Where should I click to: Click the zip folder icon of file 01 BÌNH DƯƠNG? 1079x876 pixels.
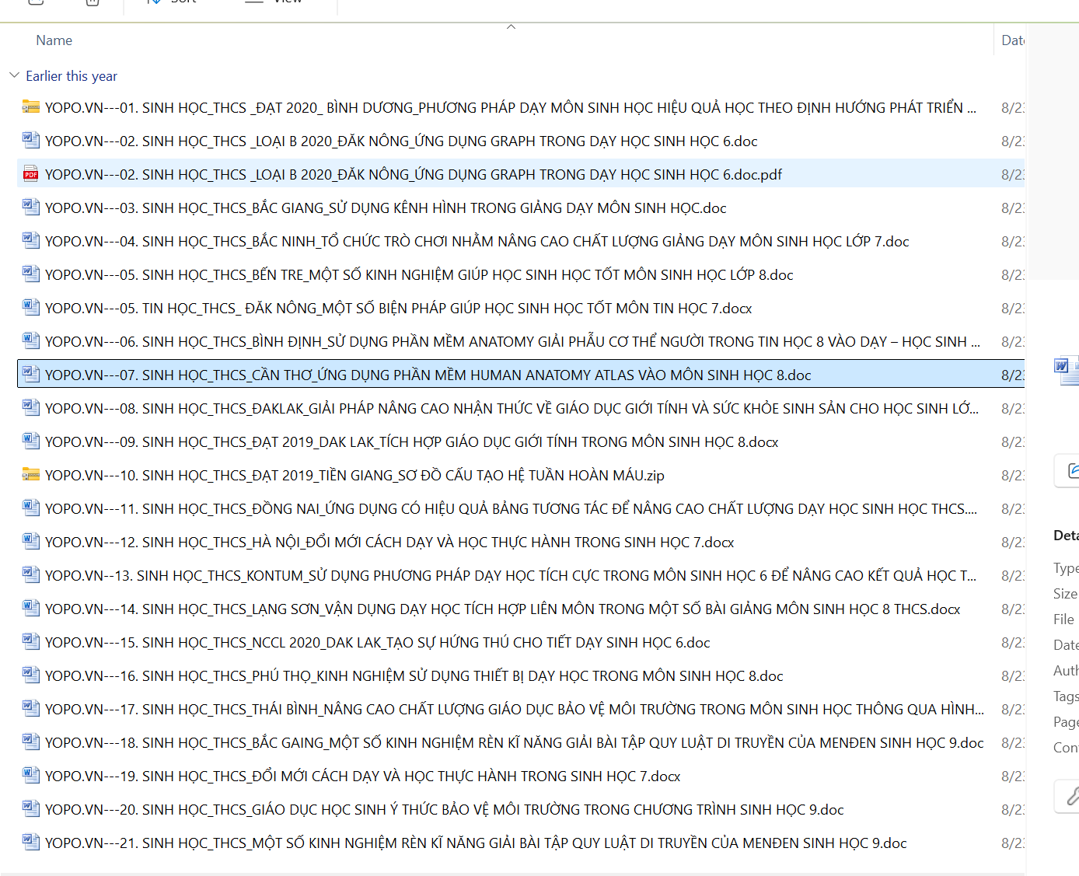pos(31,107)
